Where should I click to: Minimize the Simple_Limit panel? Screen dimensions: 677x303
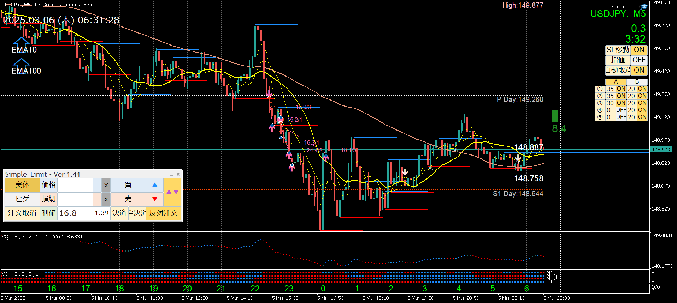171,174
